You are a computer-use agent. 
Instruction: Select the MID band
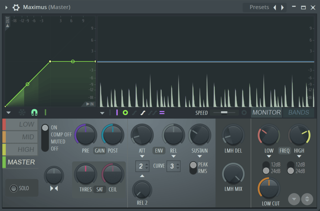pos(20,137)
